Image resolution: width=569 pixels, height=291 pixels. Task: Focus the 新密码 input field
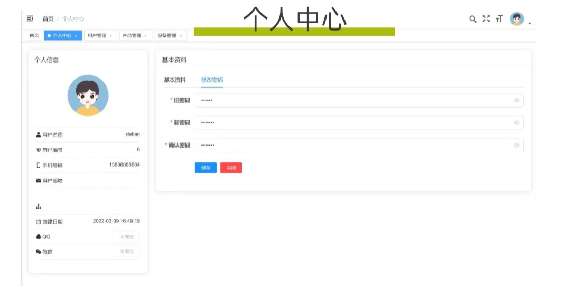(354, 123)
